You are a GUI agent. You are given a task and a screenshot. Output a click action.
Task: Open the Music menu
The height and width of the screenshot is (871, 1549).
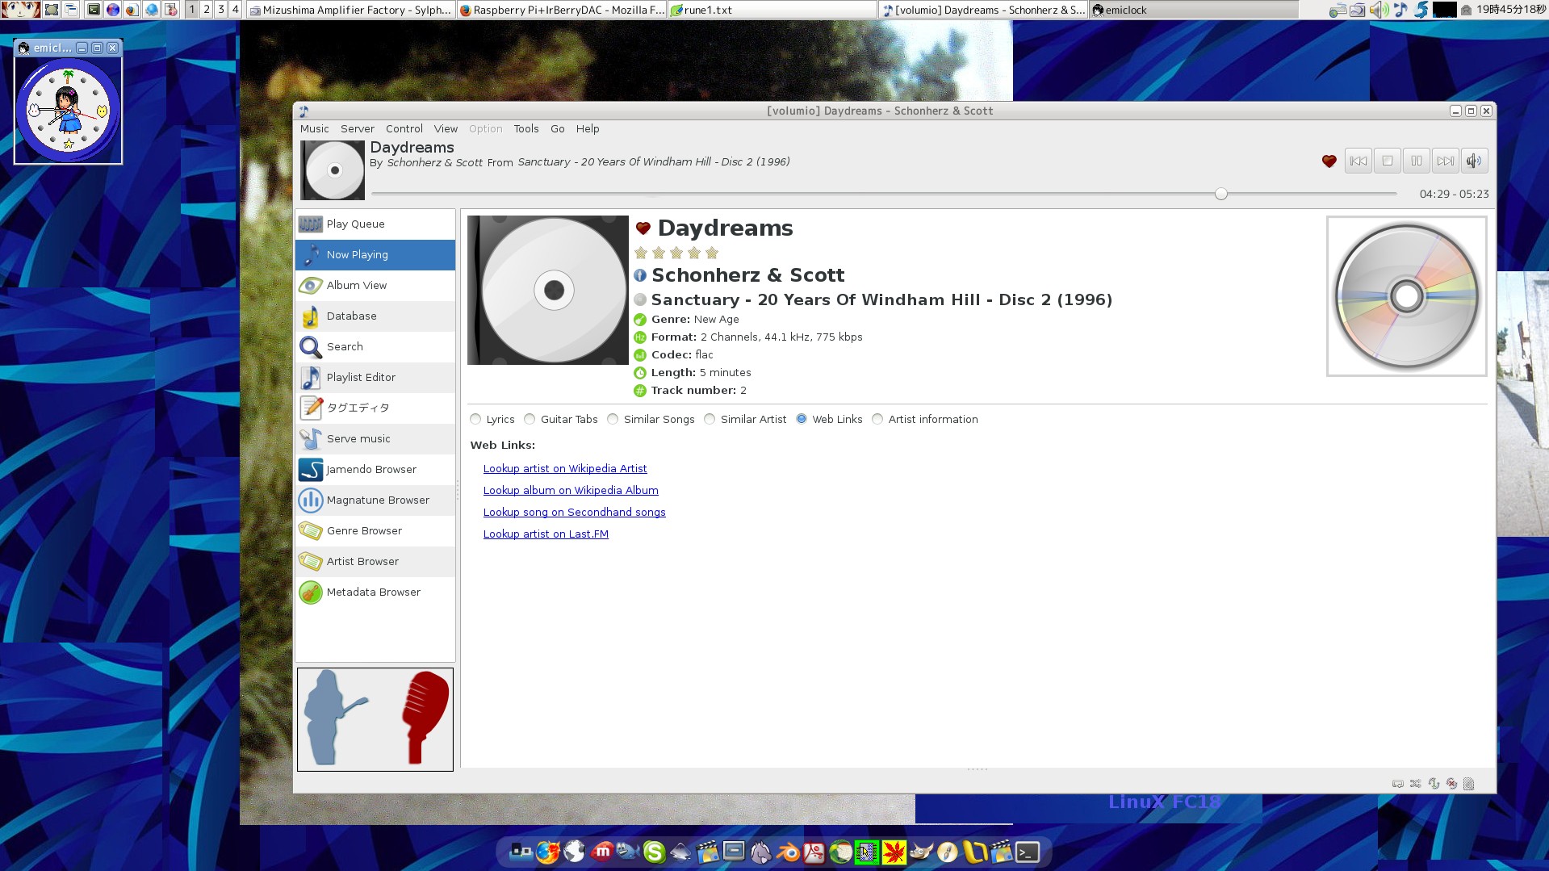click(x=314, y=129)
